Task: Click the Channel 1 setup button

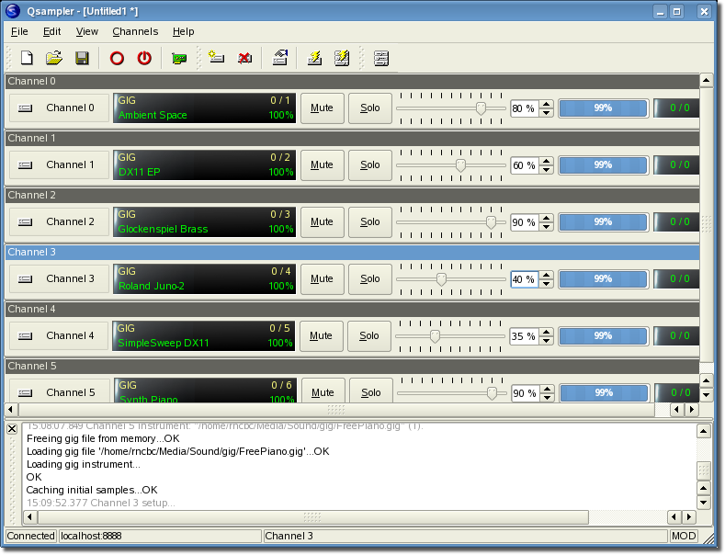Action: pyautogui.click(x=59, y=165)
